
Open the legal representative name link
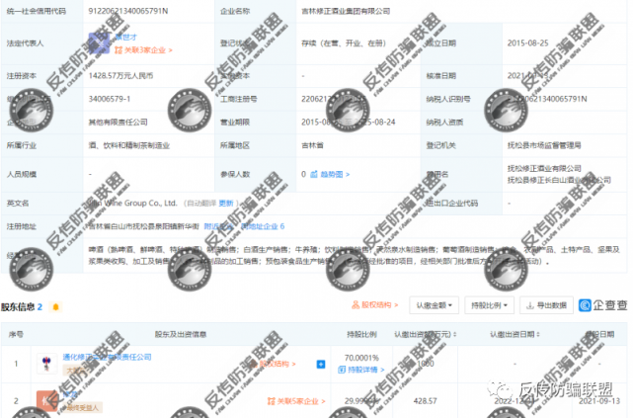point(126,38)
